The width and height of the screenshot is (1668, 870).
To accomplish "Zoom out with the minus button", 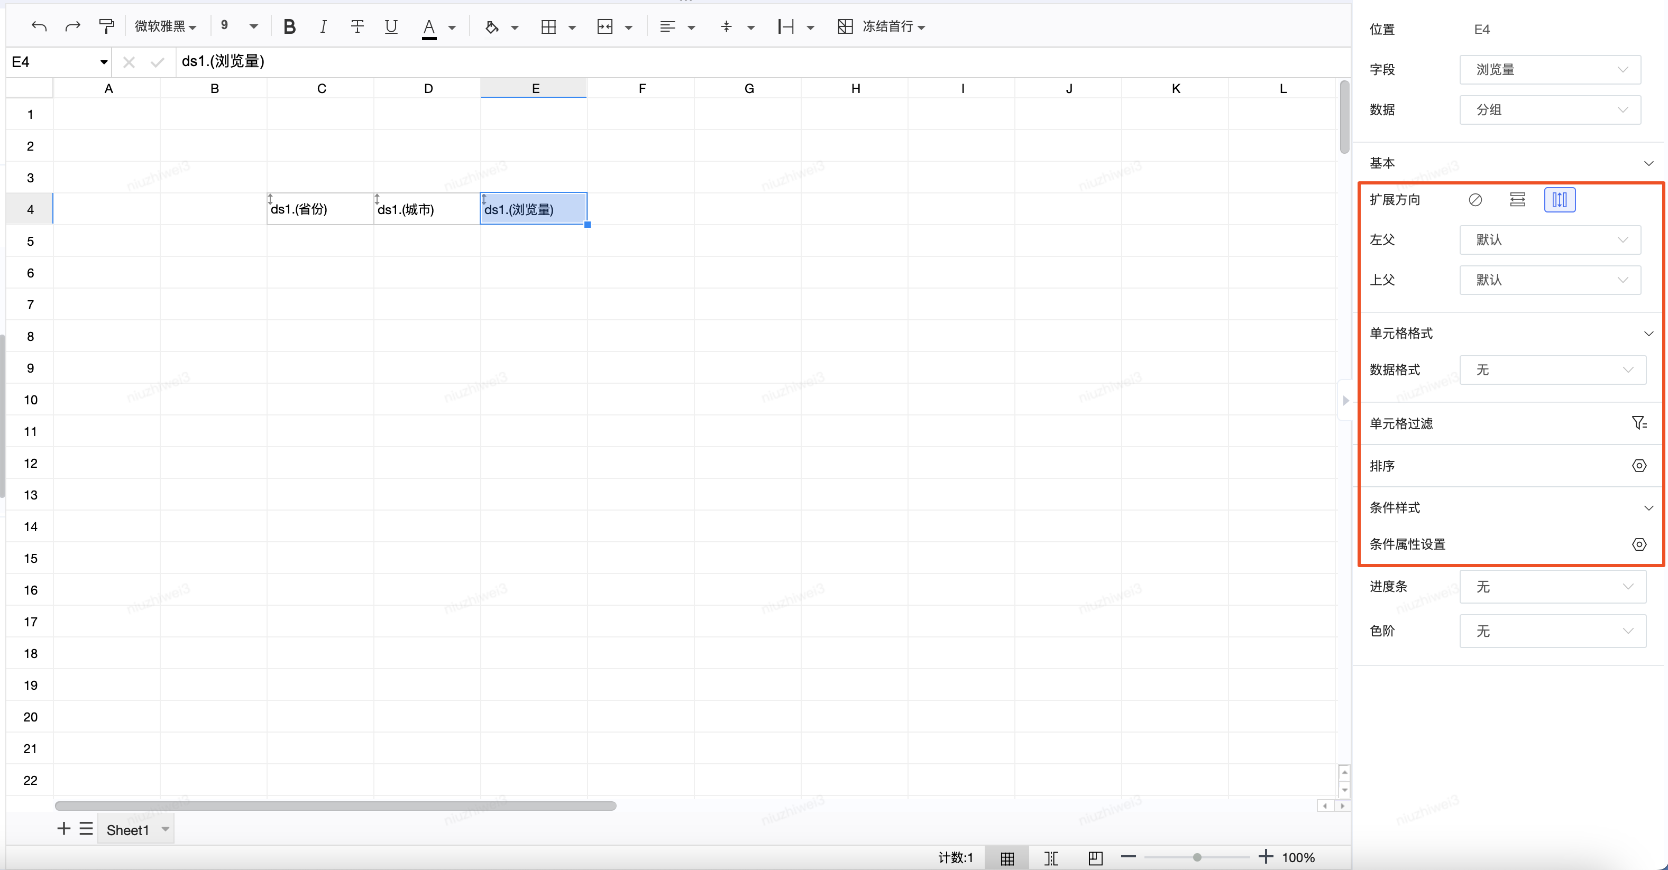I will 1129,856.
